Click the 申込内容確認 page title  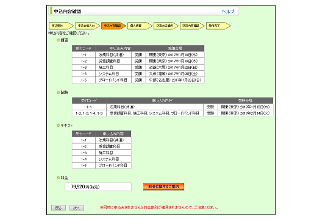(x=67, y=12)
